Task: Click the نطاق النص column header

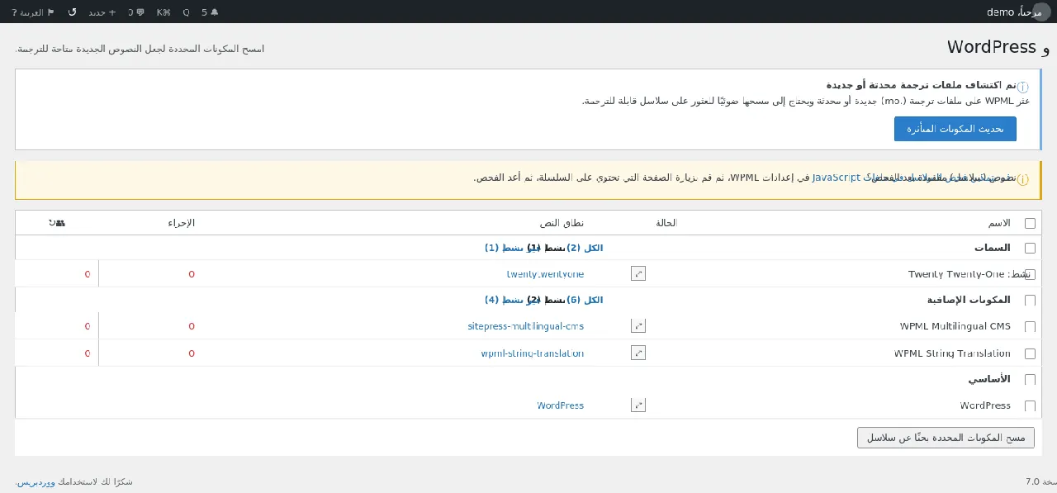Action: pyautogui.click(x=562, y=223)
